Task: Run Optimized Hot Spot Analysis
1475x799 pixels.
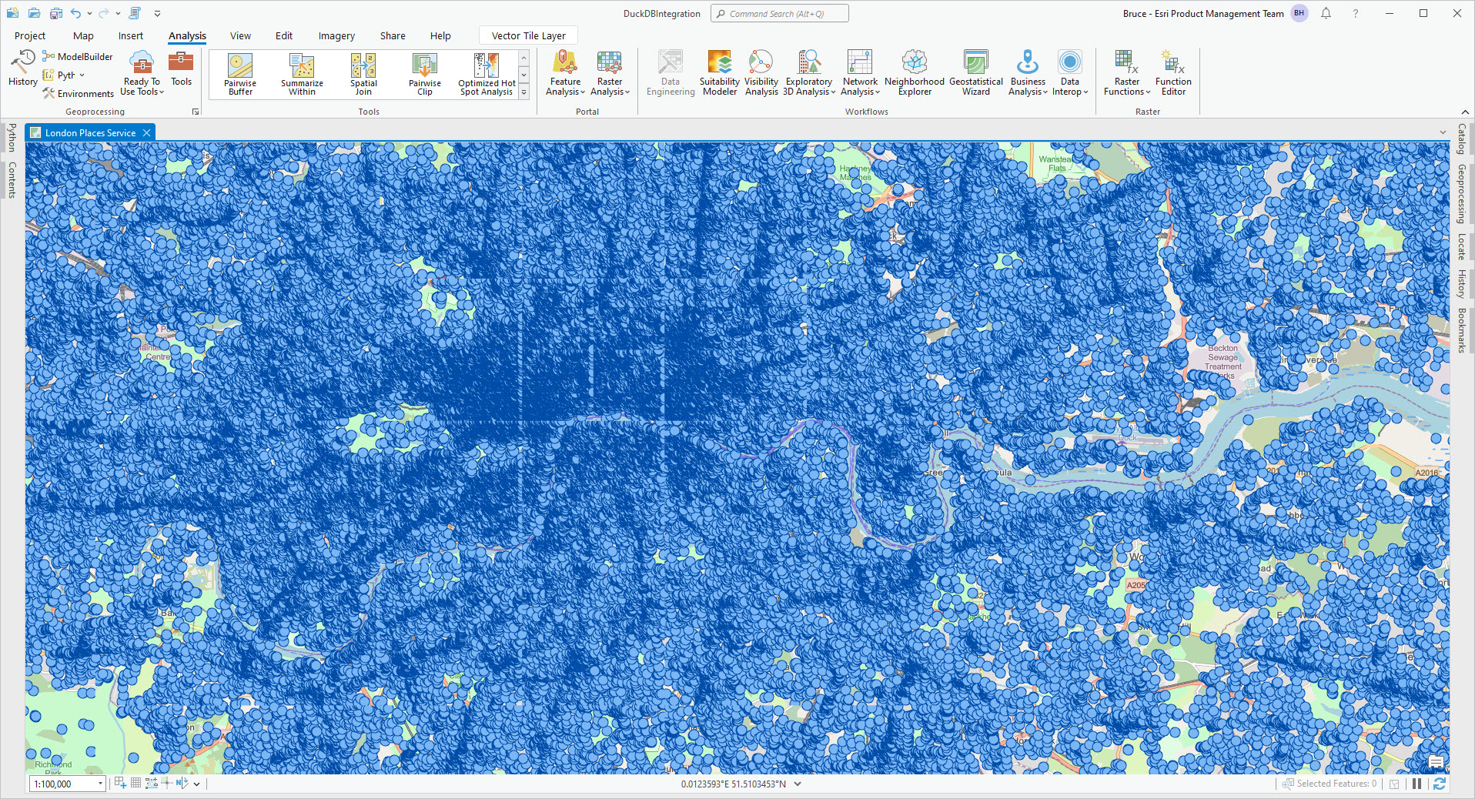Action: coord(485,73)
